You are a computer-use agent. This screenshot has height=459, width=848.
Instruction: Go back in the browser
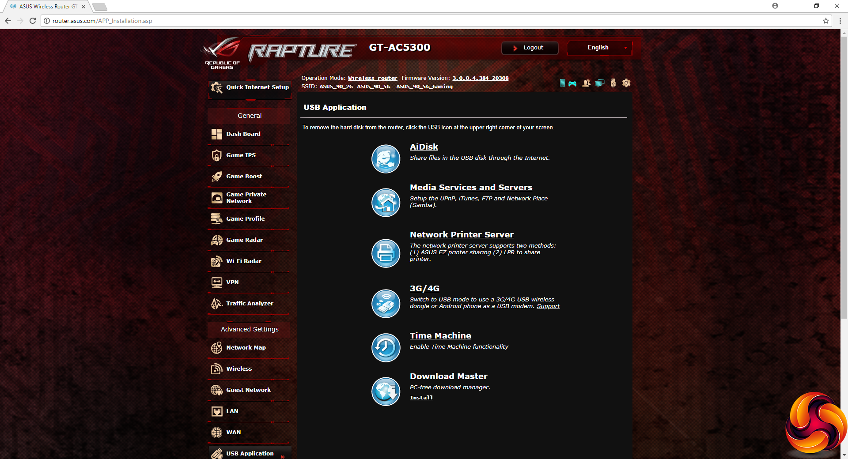point(8,21)
